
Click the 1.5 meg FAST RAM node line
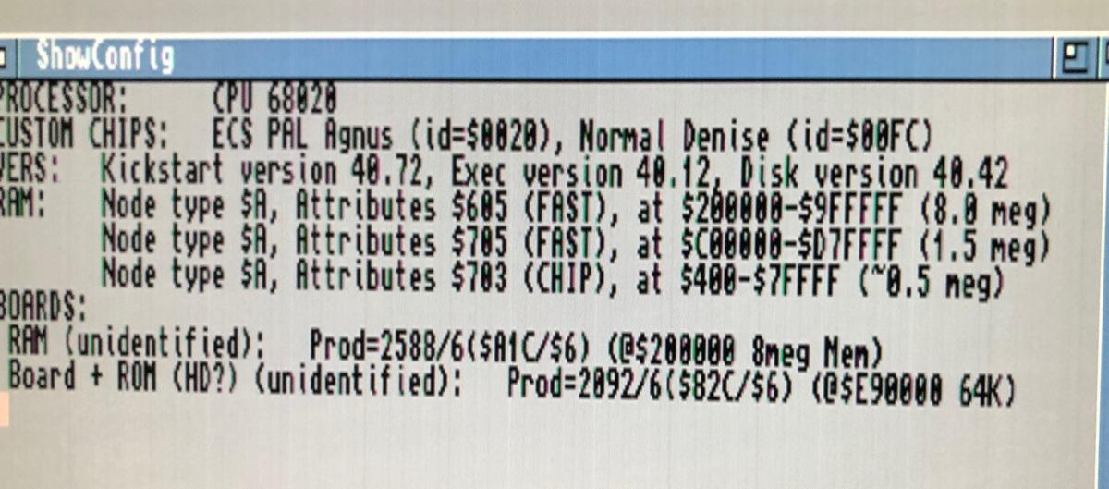click(x=575, y=244)
